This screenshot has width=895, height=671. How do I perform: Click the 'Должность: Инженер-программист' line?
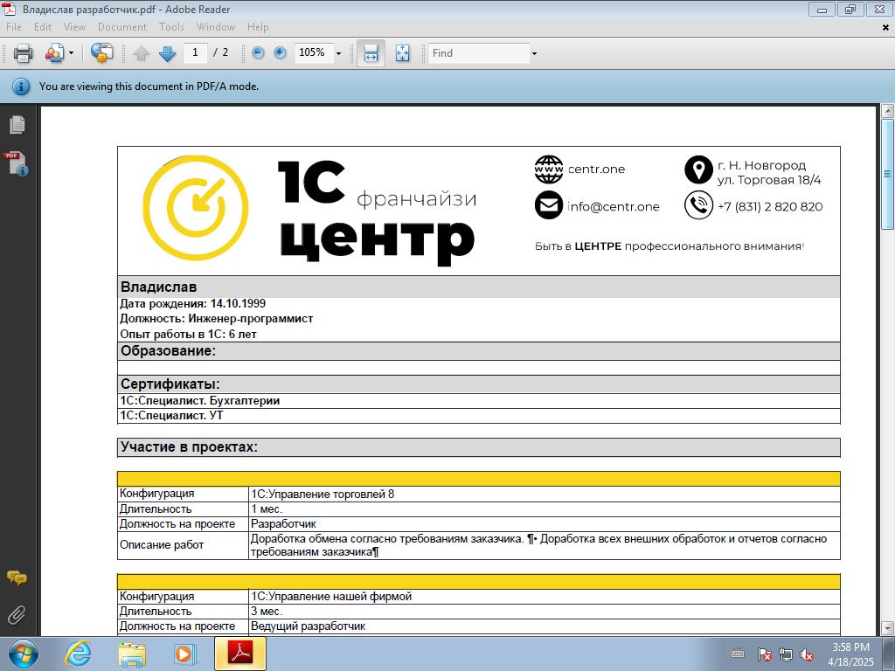click(217, 318)
